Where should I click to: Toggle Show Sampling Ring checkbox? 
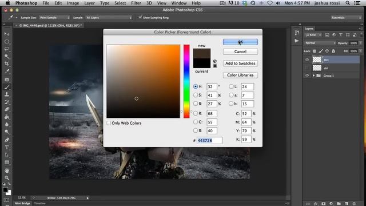(x=140, y=17)
